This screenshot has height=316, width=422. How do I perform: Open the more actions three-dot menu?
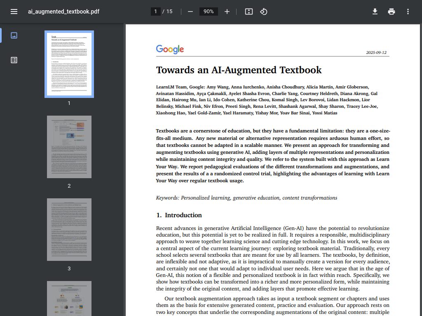coord(408,12)
